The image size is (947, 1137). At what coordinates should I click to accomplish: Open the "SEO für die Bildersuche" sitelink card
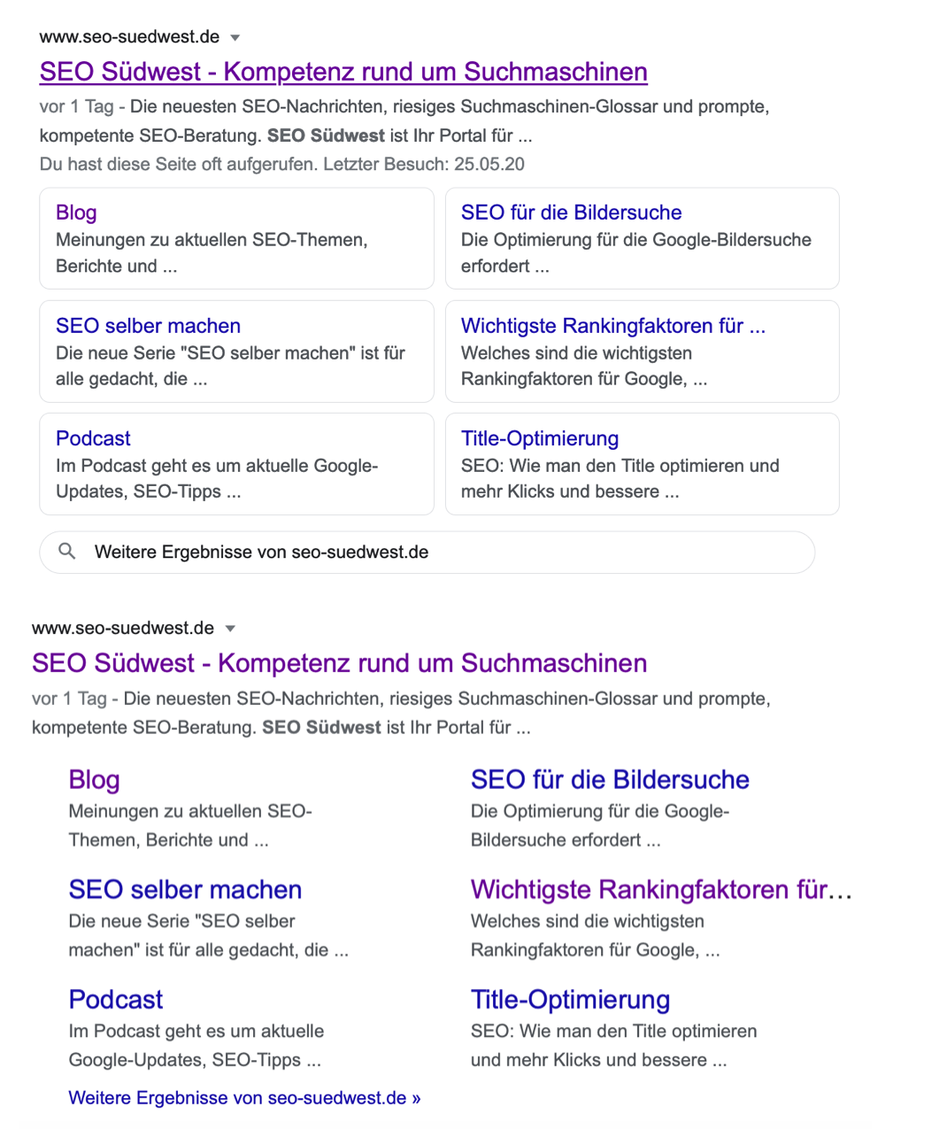[x=571, y=213]
